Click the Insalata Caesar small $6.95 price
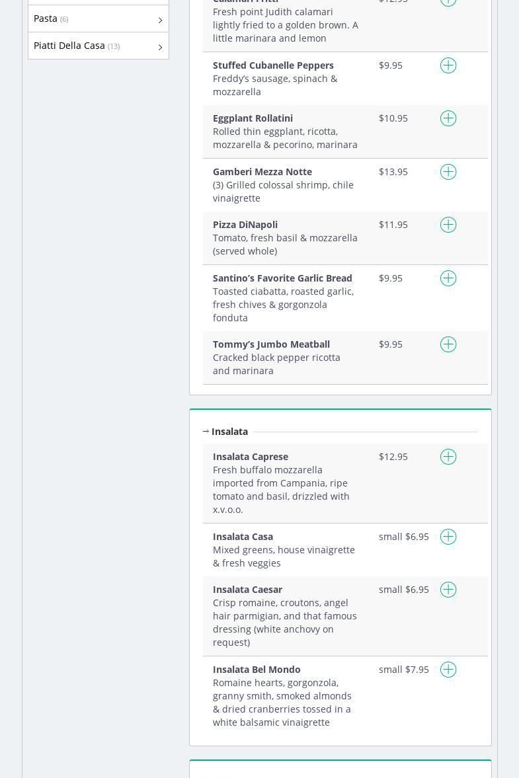Image resolution: width=519 pixels, height=778 pixels. [x=404, y=590]
